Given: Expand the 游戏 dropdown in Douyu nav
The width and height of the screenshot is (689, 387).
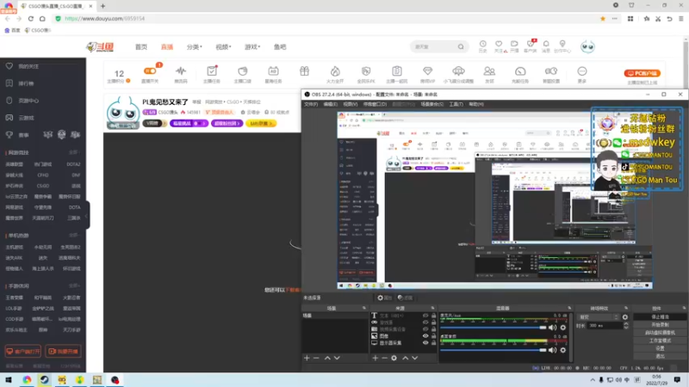Looking at the screenshot, I should coord(252,46).
